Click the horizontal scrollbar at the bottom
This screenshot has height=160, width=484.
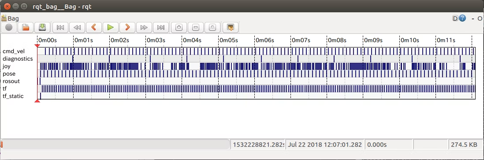(x=115, y=144)
